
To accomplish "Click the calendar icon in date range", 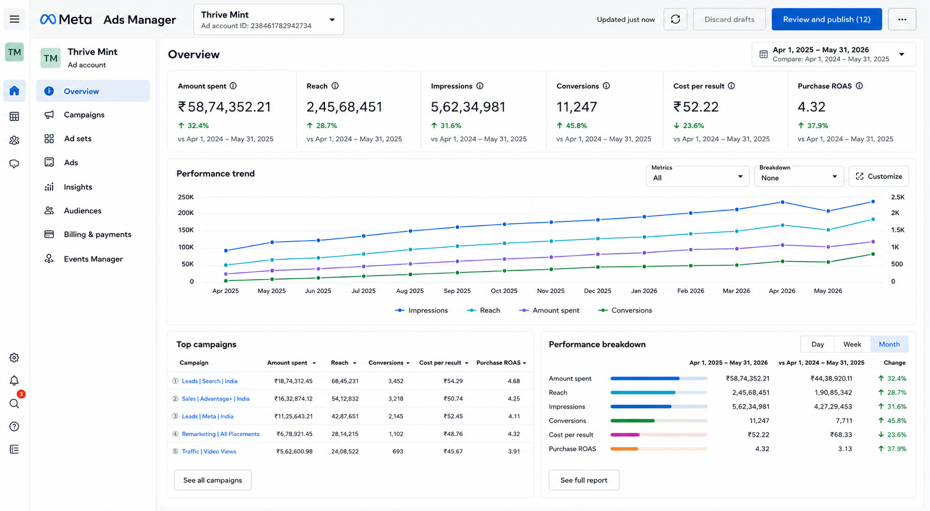I will click(x=763, y=54).
